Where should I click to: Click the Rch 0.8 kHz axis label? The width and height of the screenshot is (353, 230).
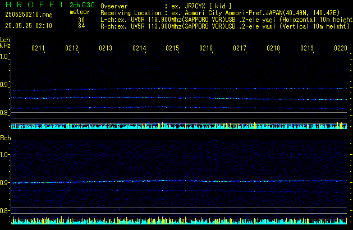coord(4,211)
